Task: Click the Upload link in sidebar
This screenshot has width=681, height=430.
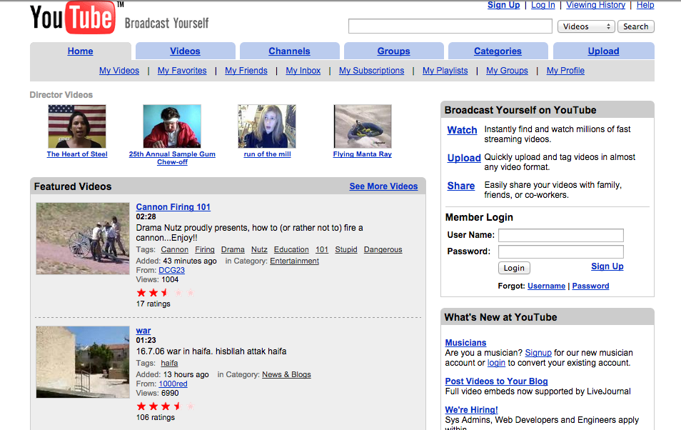Action: pos(464,158)
